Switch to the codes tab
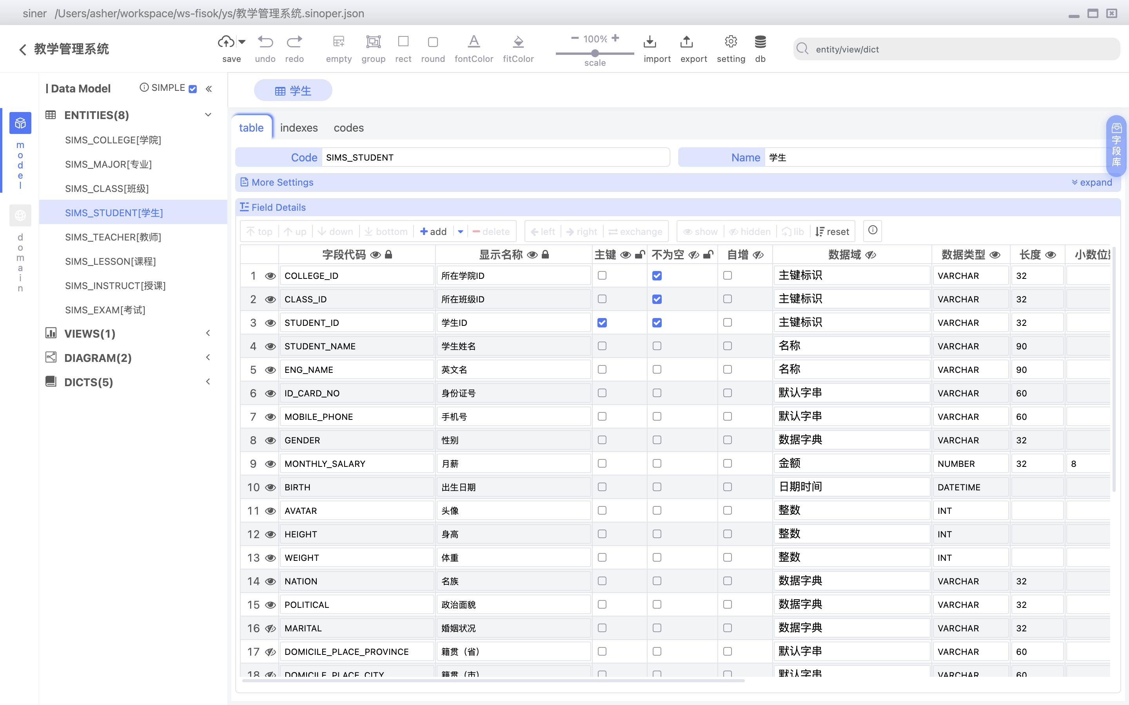 (349, 128)
